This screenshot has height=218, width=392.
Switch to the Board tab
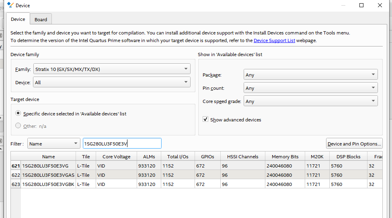41,19
